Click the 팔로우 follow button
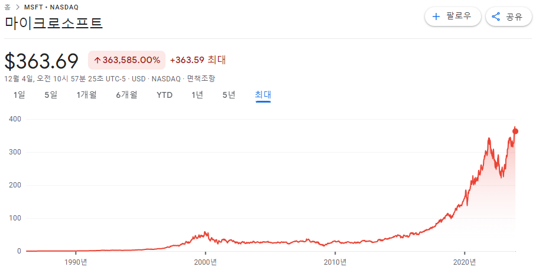Image resolution: width=539 pixels, height=270 pixels. 453,17
